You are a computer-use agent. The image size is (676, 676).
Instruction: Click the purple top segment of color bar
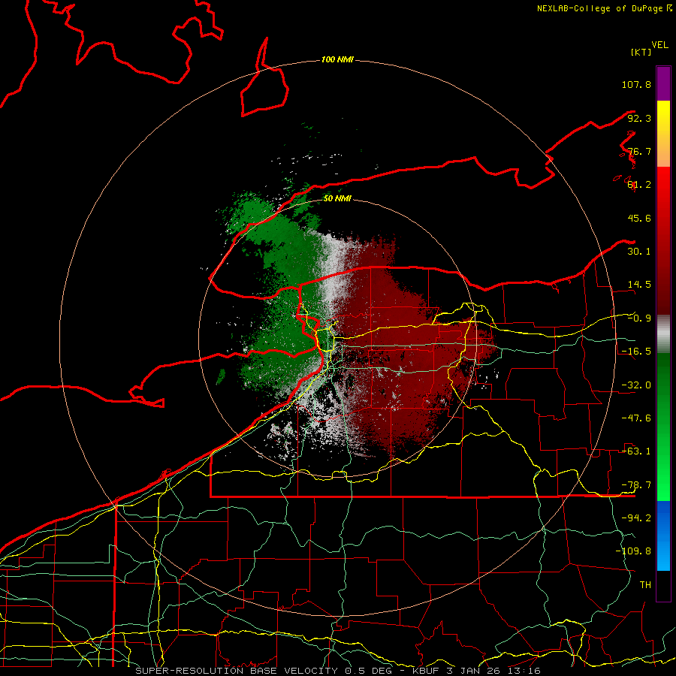(x=663, y=83)
